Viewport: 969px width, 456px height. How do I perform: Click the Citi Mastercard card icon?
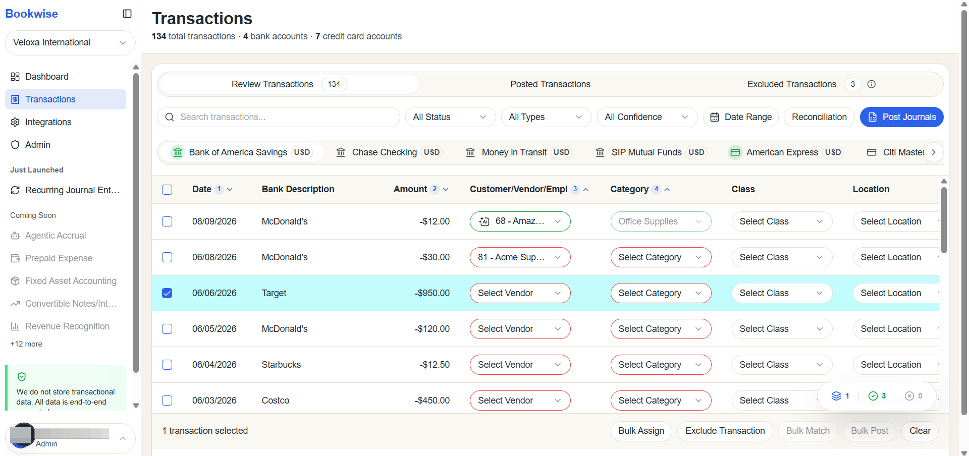872,152
